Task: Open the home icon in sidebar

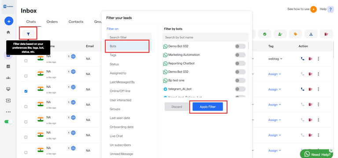Action: click(x=8, y=32)
